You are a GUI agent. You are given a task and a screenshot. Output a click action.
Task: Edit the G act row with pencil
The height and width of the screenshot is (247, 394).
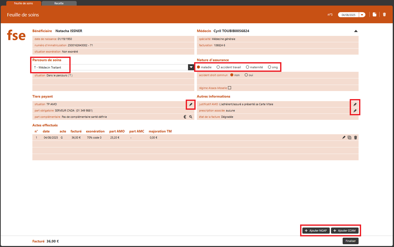(x=344, y=138)
